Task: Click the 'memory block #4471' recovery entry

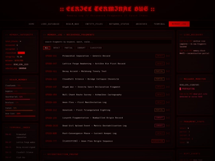Action: tap(194, 52)
